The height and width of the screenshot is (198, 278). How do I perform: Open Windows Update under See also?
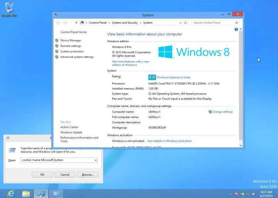pos(71,133)
